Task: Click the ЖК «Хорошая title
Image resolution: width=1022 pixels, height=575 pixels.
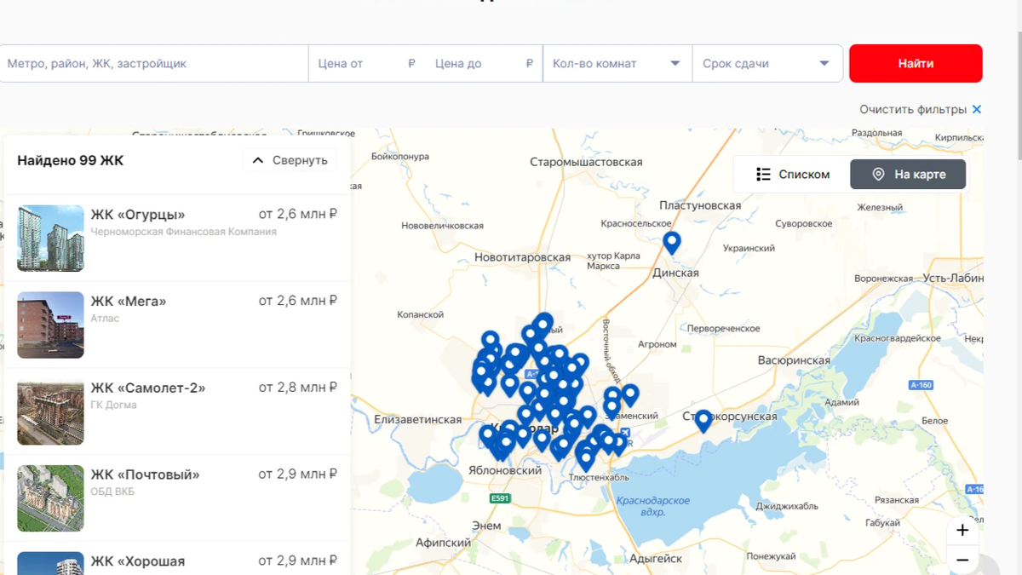Action: [x=138, y=561]
